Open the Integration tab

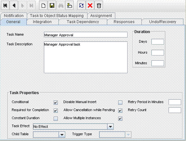pyautogui.click(x=42, y=22)
